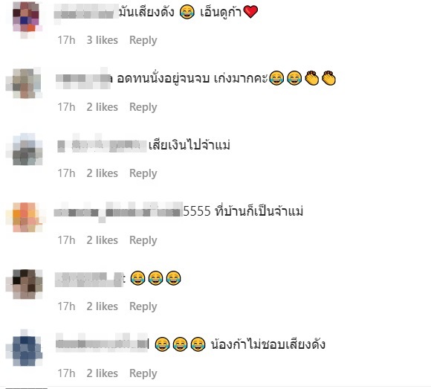Click the blurred username before 5555 text
The height and width of the screenshot is (389, 431).
[118, 212]
